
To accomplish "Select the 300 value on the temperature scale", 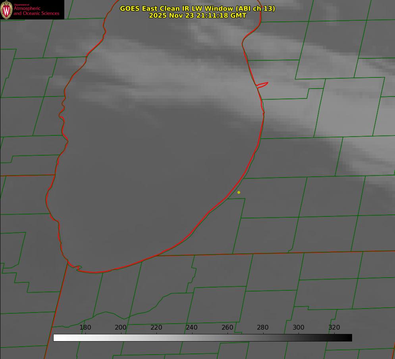I will pyautogui.click(x=299, y=328).
